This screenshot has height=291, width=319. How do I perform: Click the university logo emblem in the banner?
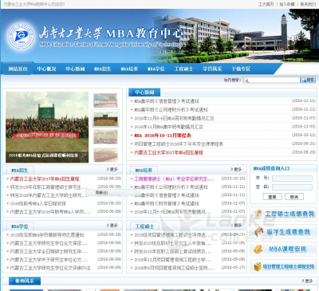[22, 37]
